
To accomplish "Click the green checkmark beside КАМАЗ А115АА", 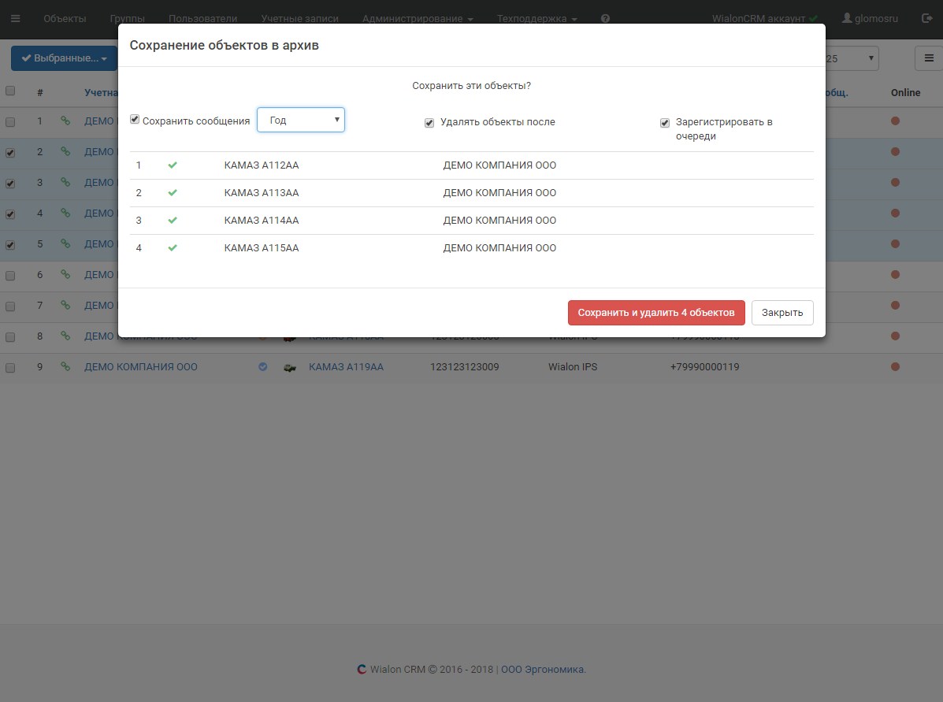I will pos(173,248).
